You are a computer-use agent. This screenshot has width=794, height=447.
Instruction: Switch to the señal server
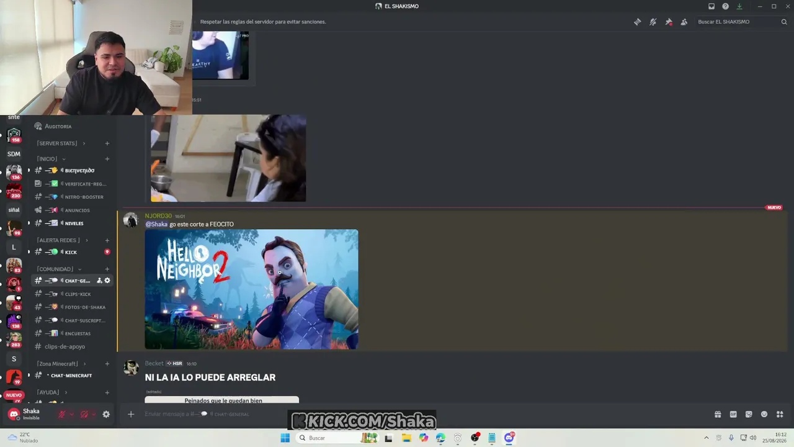[x=14, y=210]
